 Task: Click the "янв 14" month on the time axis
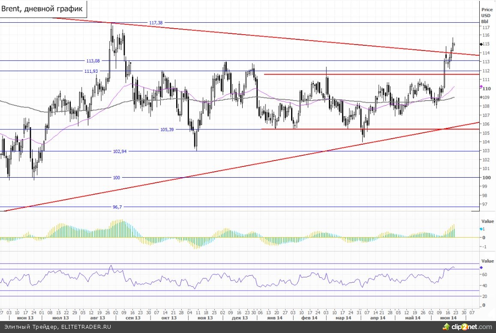(274, 318)
